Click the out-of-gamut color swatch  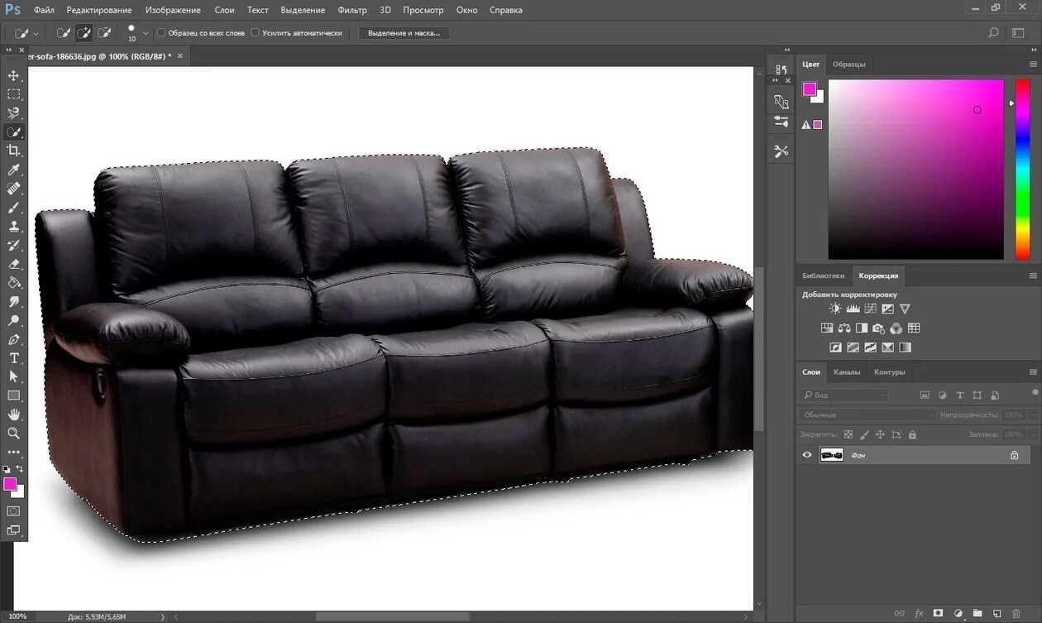[x=818, y=125]
